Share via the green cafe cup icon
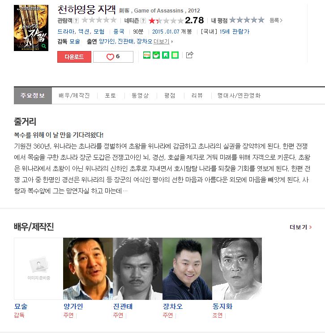325x333 pixels. (156, 55)
